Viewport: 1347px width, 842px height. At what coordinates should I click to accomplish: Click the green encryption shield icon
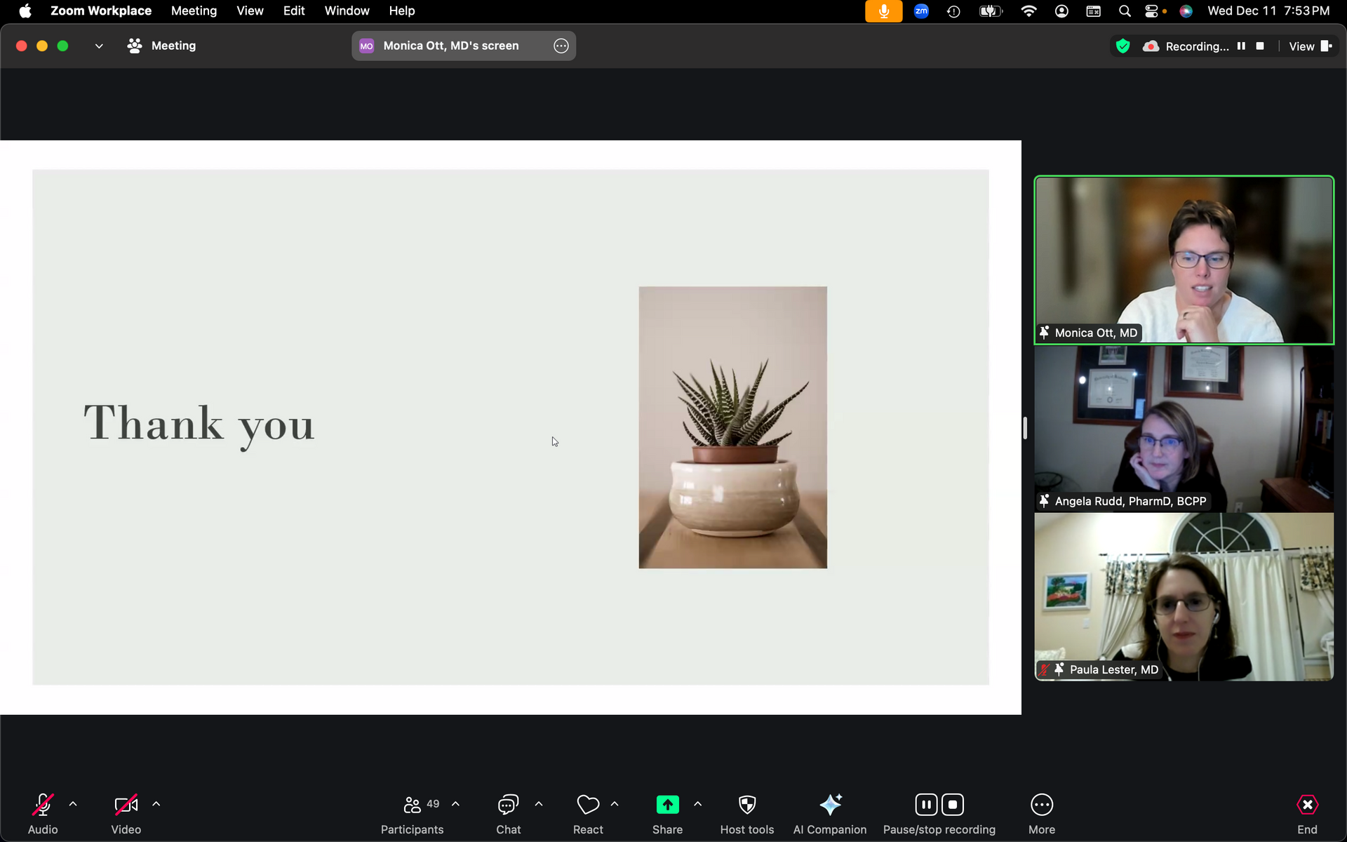coord(1122,46)
